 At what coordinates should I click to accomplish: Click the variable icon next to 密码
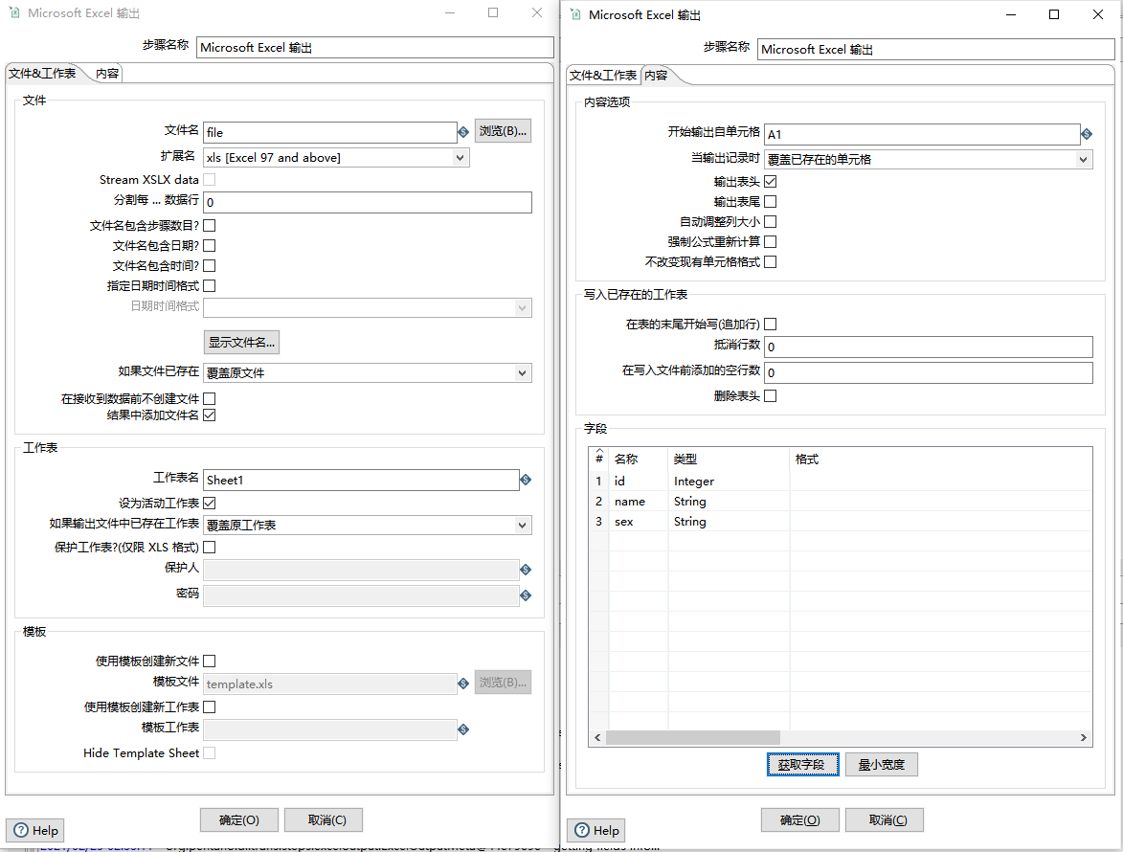(526, 594)
